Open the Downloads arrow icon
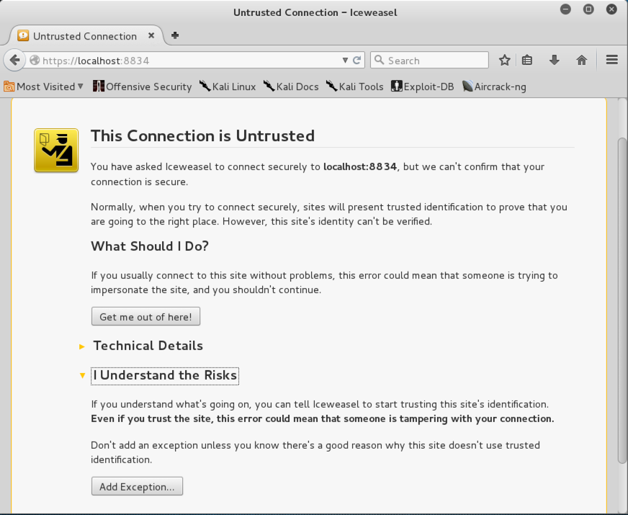Screen dimensions: 628x515 555,61
